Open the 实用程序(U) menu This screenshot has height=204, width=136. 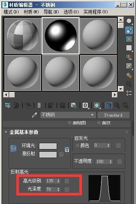[96, 12]
